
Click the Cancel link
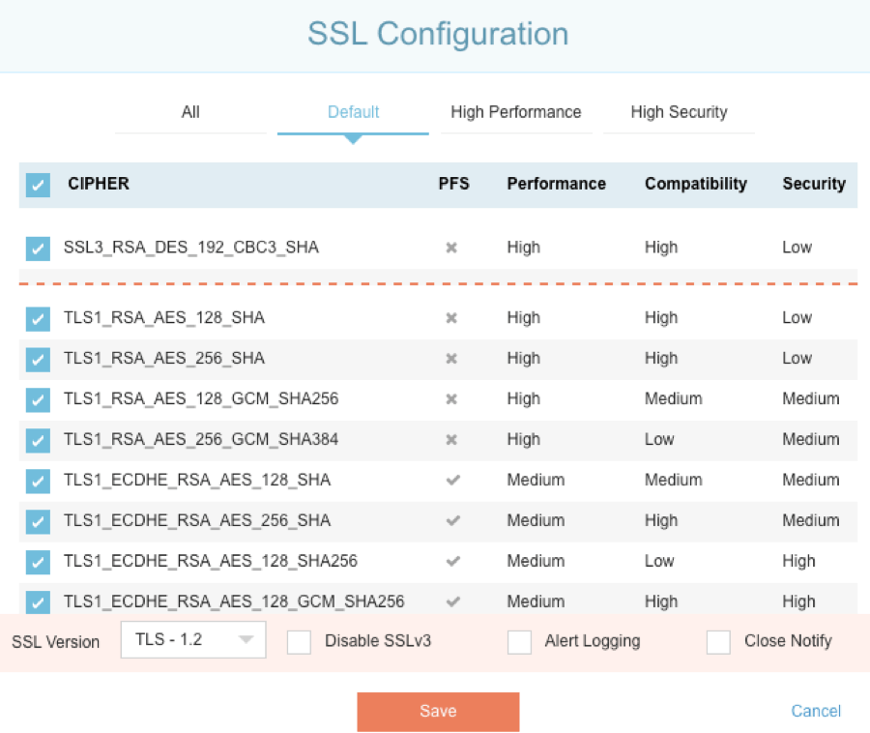(816, 712)
